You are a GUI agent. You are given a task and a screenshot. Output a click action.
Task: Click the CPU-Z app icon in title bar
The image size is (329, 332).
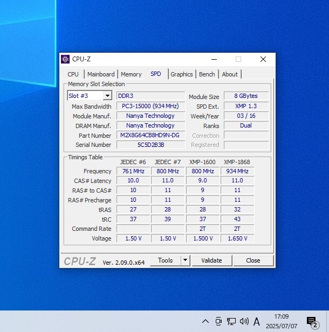tap(65, 59)
